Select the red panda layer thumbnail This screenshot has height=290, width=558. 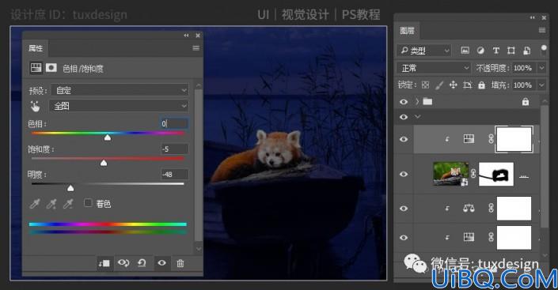tap(450, 174)
